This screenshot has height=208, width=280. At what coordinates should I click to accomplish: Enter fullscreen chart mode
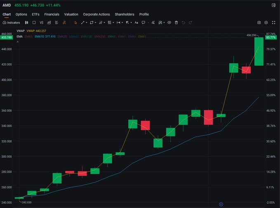(273, 23)
